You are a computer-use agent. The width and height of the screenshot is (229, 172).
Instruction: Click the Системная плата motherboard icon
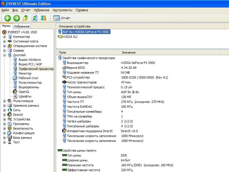click(x=10, y=41)
